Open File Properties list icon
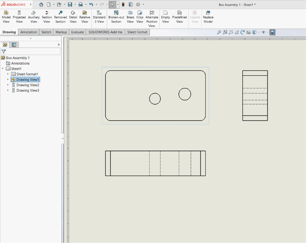 (131, 4)
